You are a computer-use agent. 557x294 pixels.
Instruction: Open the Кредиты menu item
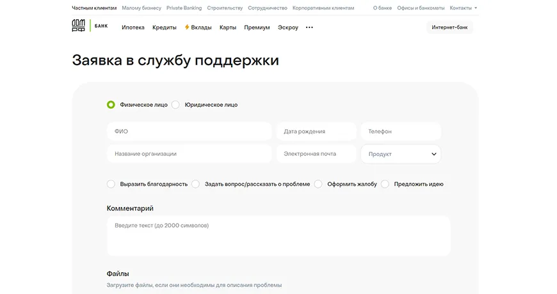tap(165, 27)
